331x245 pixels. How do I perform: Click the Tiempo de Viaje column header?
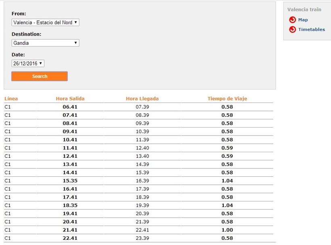227,98
